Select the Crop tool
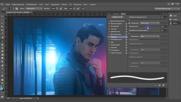Screen dimensions: 181x102 (2, 30)
